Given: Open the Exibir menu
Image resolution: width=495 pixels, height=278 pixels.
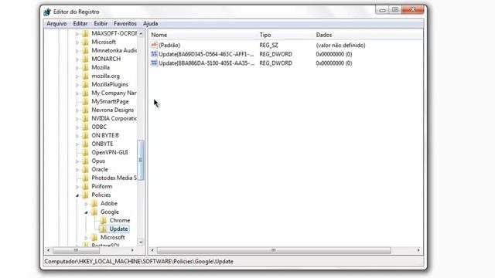Looking at the screenshot, I should [x=101, y=24].
